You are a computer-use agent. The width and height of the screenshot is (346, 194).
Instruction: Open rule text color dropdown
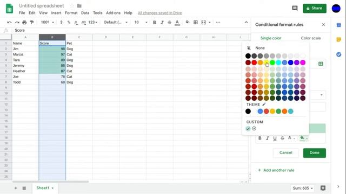[291, 138]
